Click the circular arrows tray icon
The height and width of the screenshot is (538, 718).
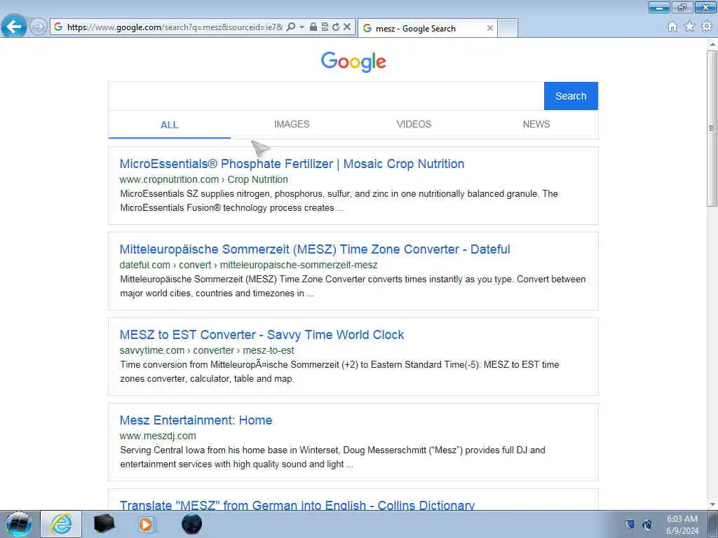647,524
